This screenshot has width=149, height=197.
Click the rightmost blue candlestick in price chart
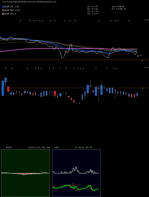coord(137,95)
